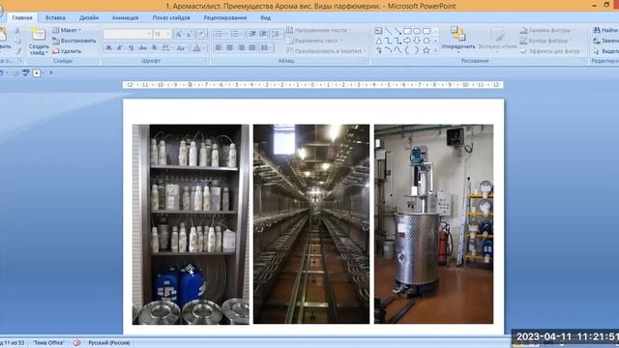Toggle text Shadow formatting
Viewport: 619px width, 348px height.
[155, 48]
